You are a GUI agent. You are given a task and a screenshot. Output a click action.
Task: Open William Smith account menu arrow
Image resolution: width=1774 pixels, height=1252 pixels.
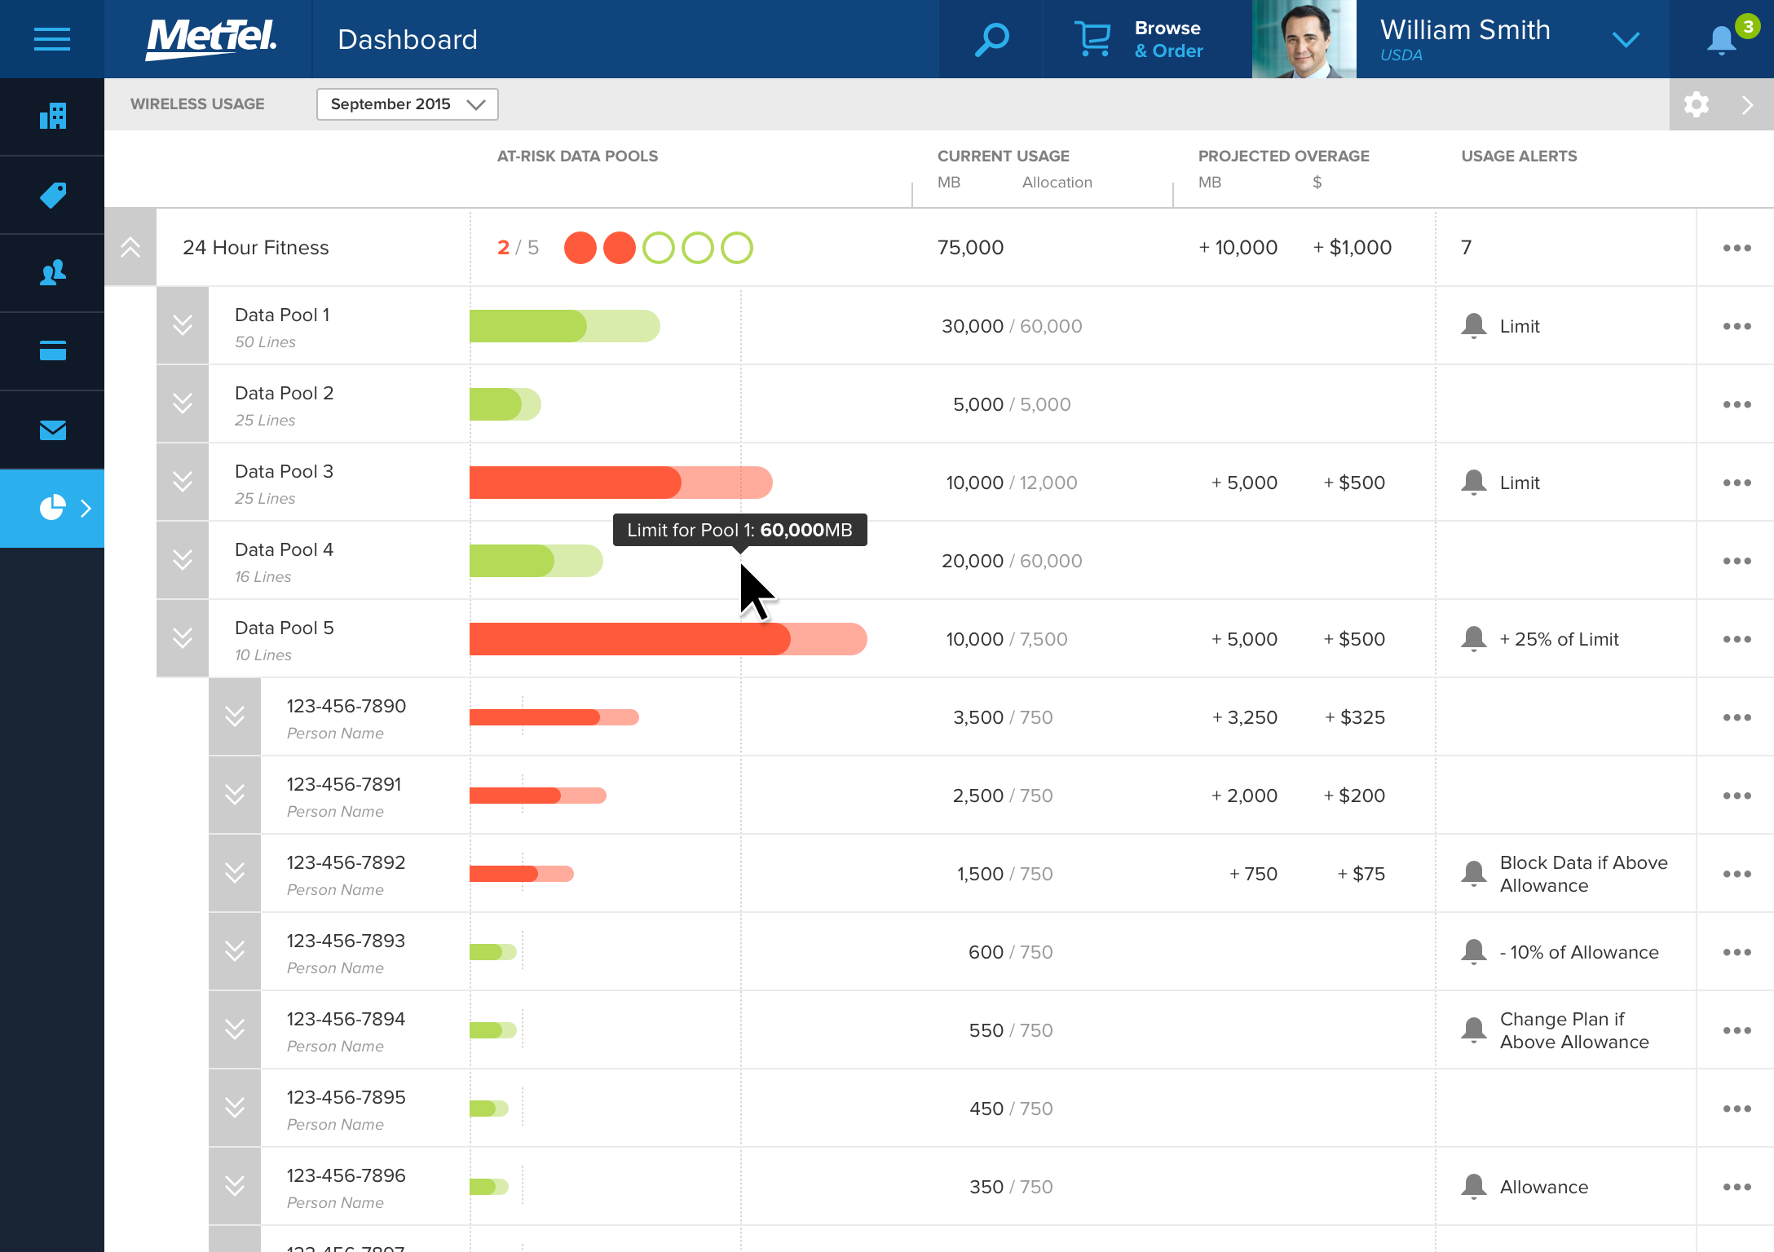[1626, 39]
